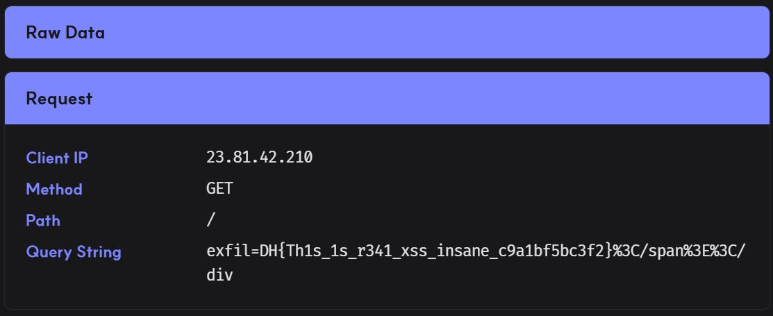The image size is (773, 316).
Task: Select the 23.81.42.210 IP address value
Action: pos(259,158)
